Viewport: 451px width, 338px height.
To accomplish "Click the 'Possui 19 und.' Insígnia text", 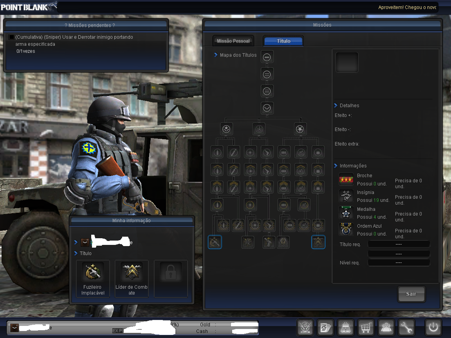I will point(373,200).
